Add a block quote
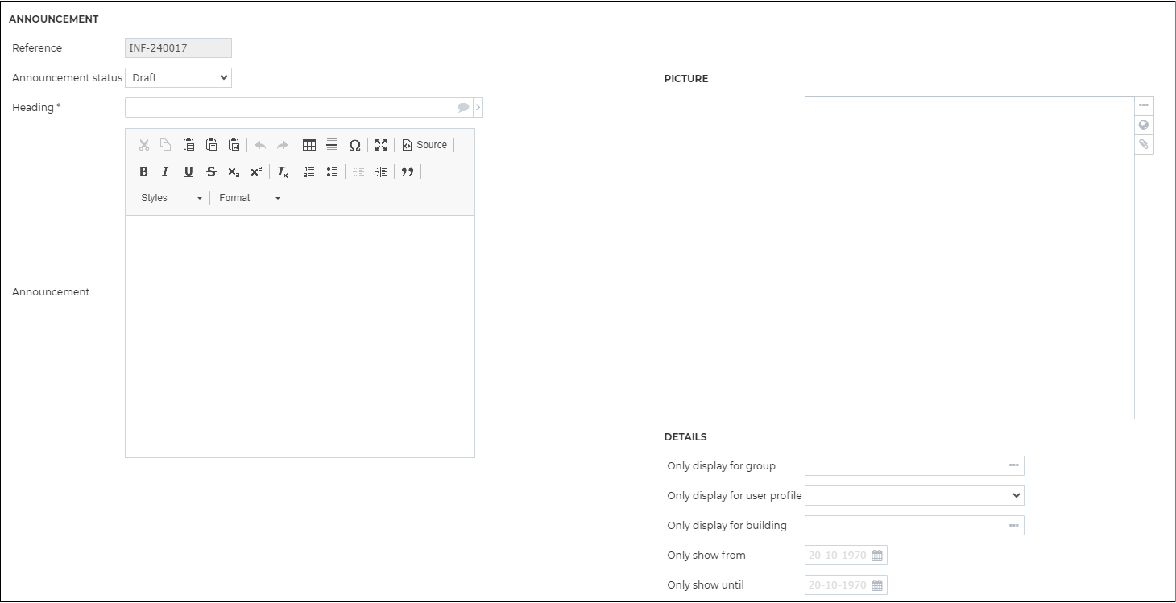Screen dimensions: 1176x603 pos(408,171)
